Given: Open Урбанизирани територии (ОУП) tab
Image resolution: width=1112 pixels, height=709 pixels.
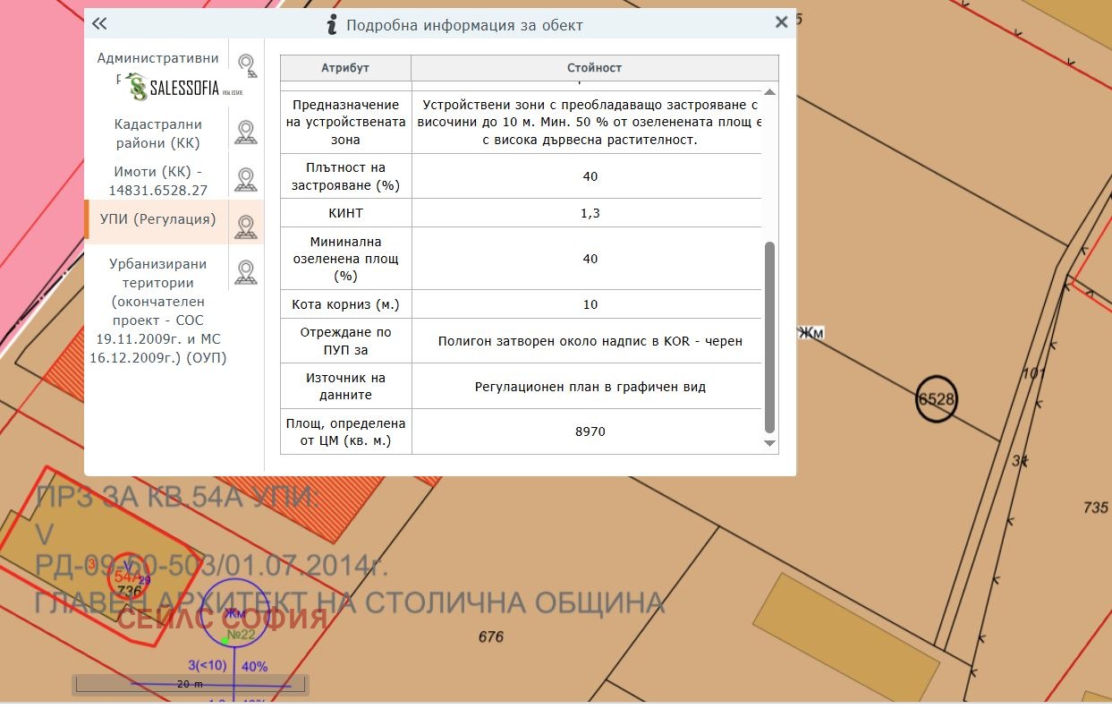Looking at the screenshot, I should pyautogui.click(x=157, y=311).
